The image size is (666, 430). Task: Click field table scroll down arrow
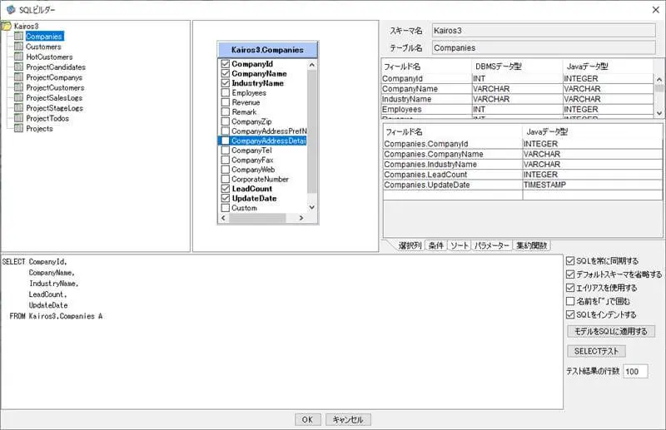(x=659, y=113)
